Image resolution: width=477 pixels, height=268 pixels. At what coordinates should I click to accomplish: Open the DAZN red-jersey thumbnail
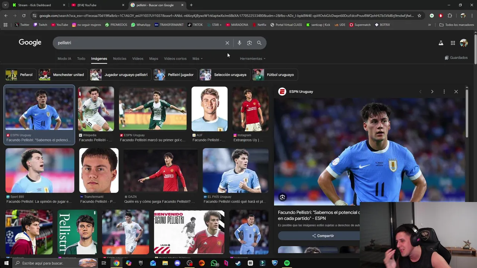pos(161,170)
